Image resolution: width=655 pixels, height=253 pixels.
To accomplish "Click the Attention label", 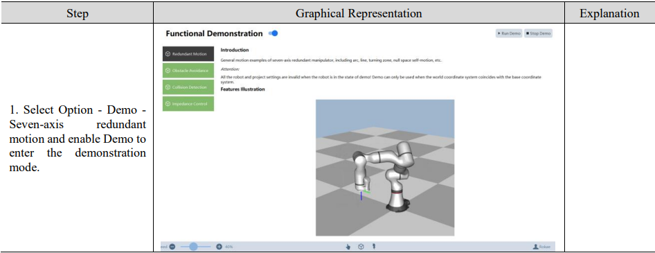I will click(230, 69).
